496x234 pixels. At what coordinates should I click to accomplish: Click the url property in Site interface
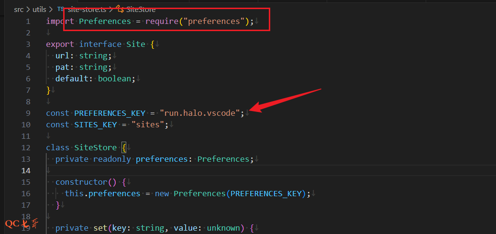click(x=61, y=56)
